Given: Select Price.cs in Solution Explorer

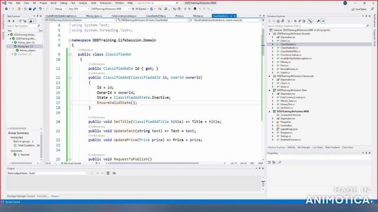Looking at the screenshot, I should pyautogui.click(x=285, y=65).
